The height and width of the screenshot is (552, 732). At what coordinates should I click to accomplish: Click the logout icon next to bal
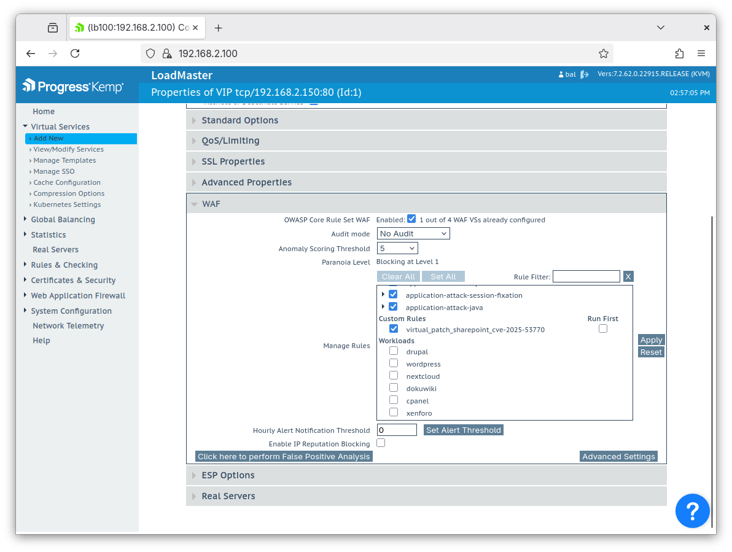pyautogui.click(x=585, y=74)
